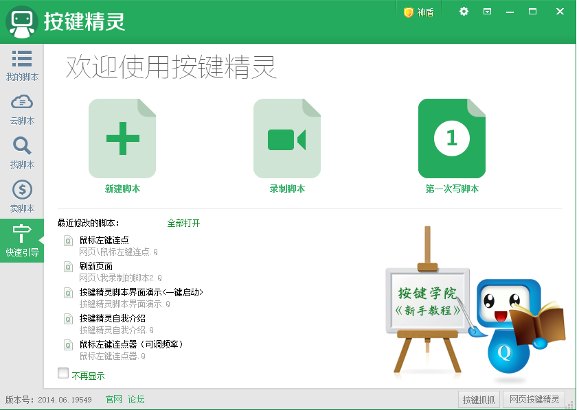Click the 录制脚本 text label

point(287,189)
